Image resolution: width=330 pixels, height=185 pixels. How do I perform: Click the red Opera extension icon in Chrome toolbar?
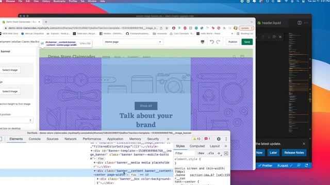tap(174, 28)
